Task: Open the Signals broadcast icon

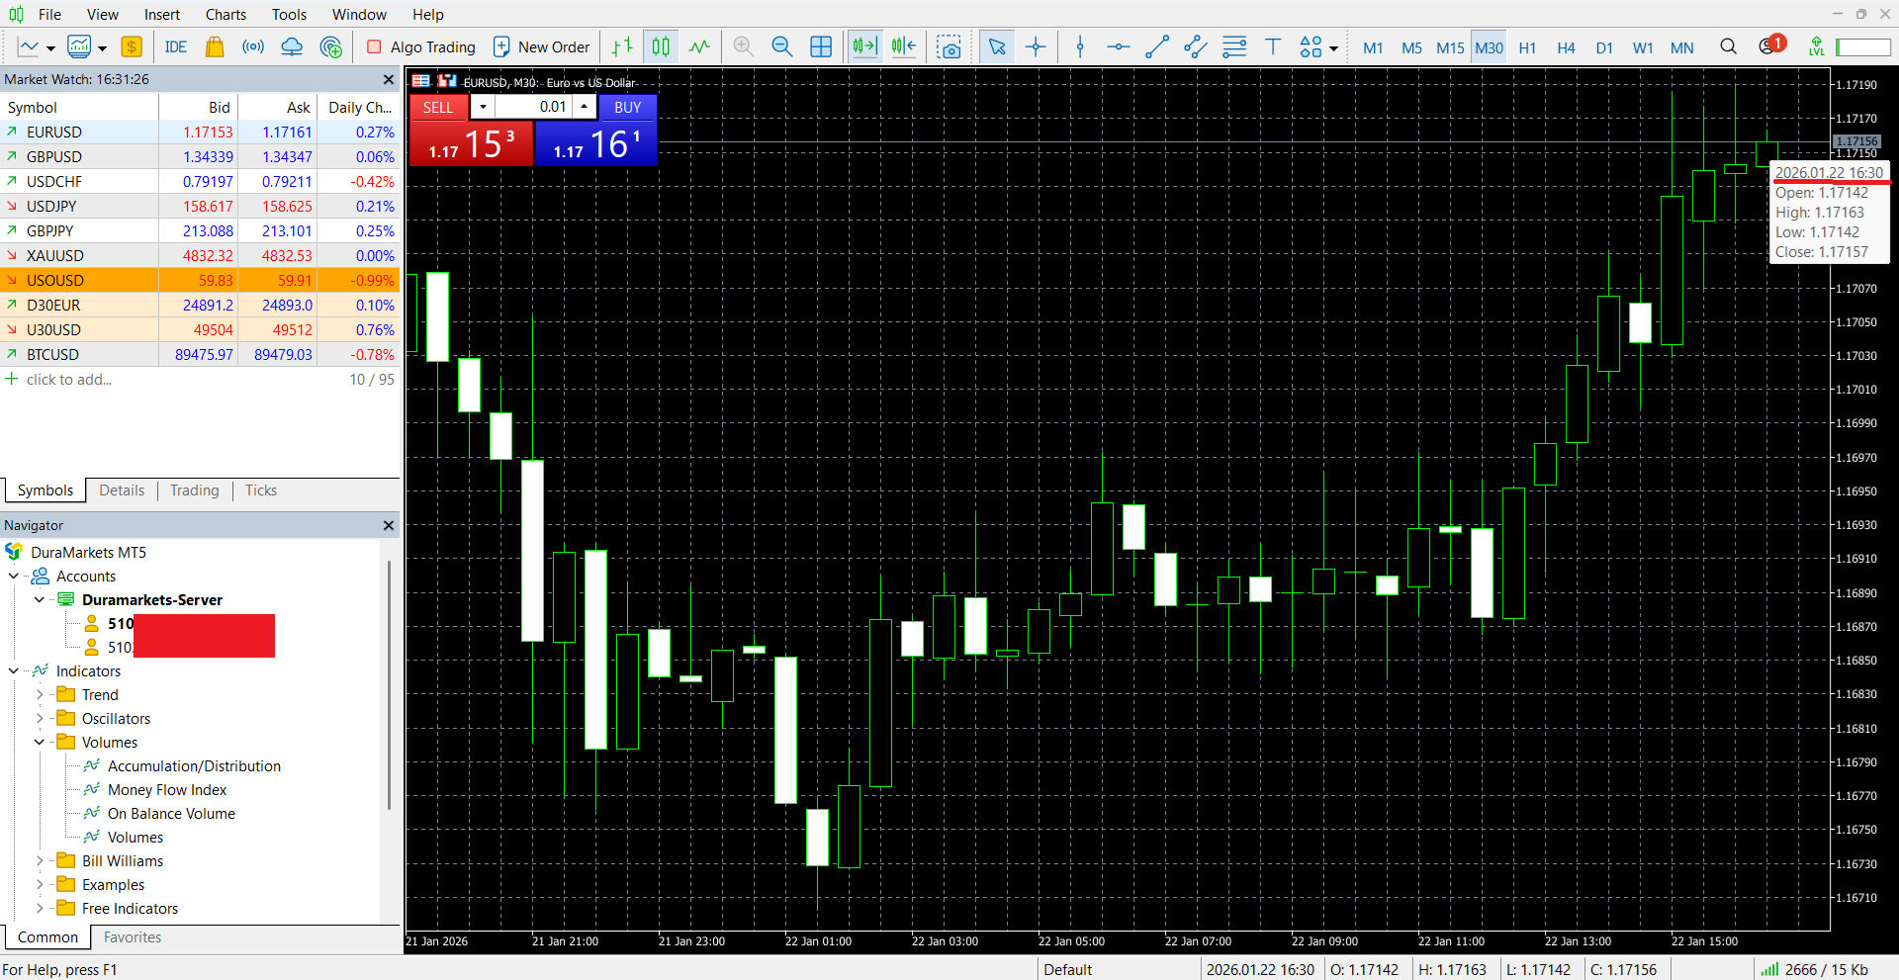Action: coord(253,46)
